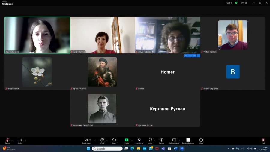Click Артем Тищенко's armored portrait avatar

click(102, 72)
